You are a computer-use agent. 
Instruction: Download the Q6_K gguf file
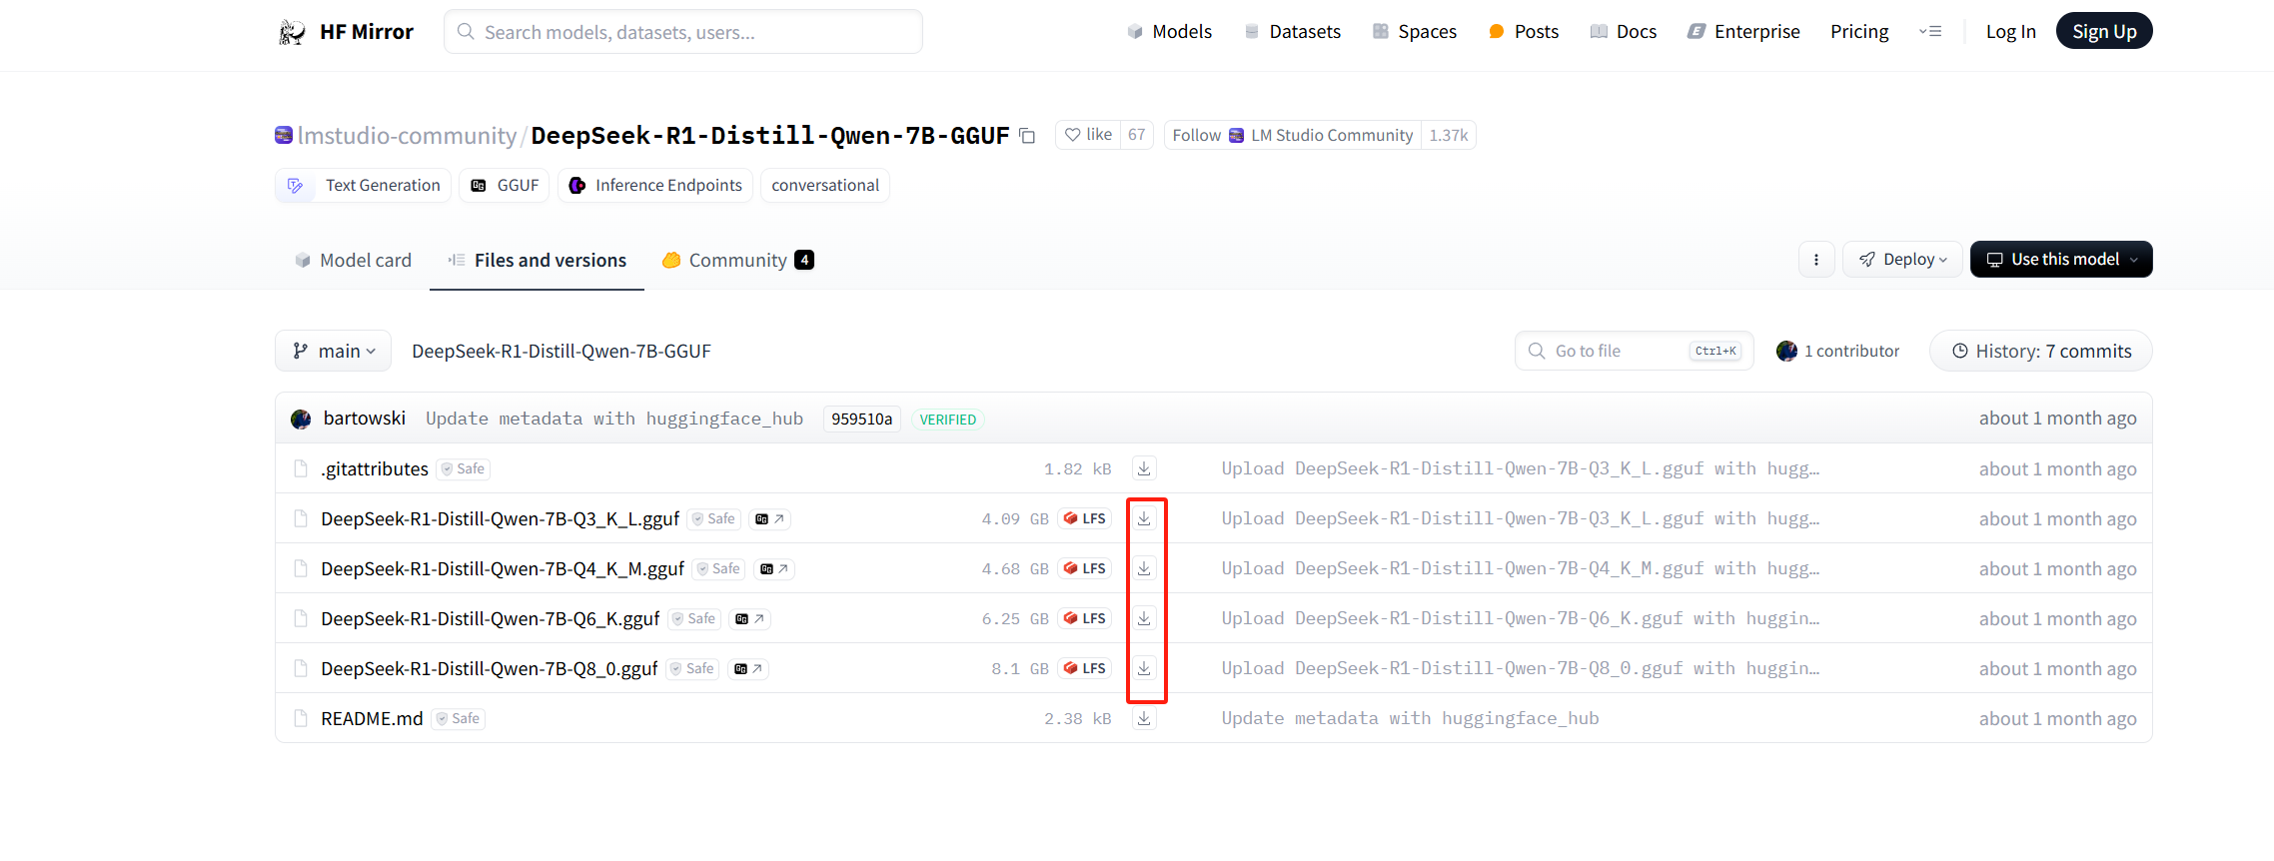coord(1144,618)
